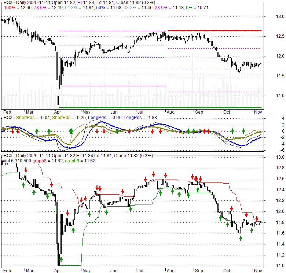Select the bottom chart BGX Daily title

[x=78, y=156]
